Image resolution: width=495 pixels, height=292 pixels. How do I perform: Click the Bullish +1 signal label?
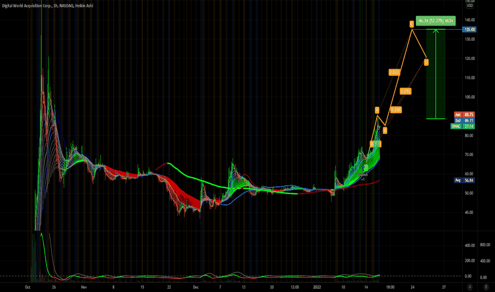(x=363, y=177)
